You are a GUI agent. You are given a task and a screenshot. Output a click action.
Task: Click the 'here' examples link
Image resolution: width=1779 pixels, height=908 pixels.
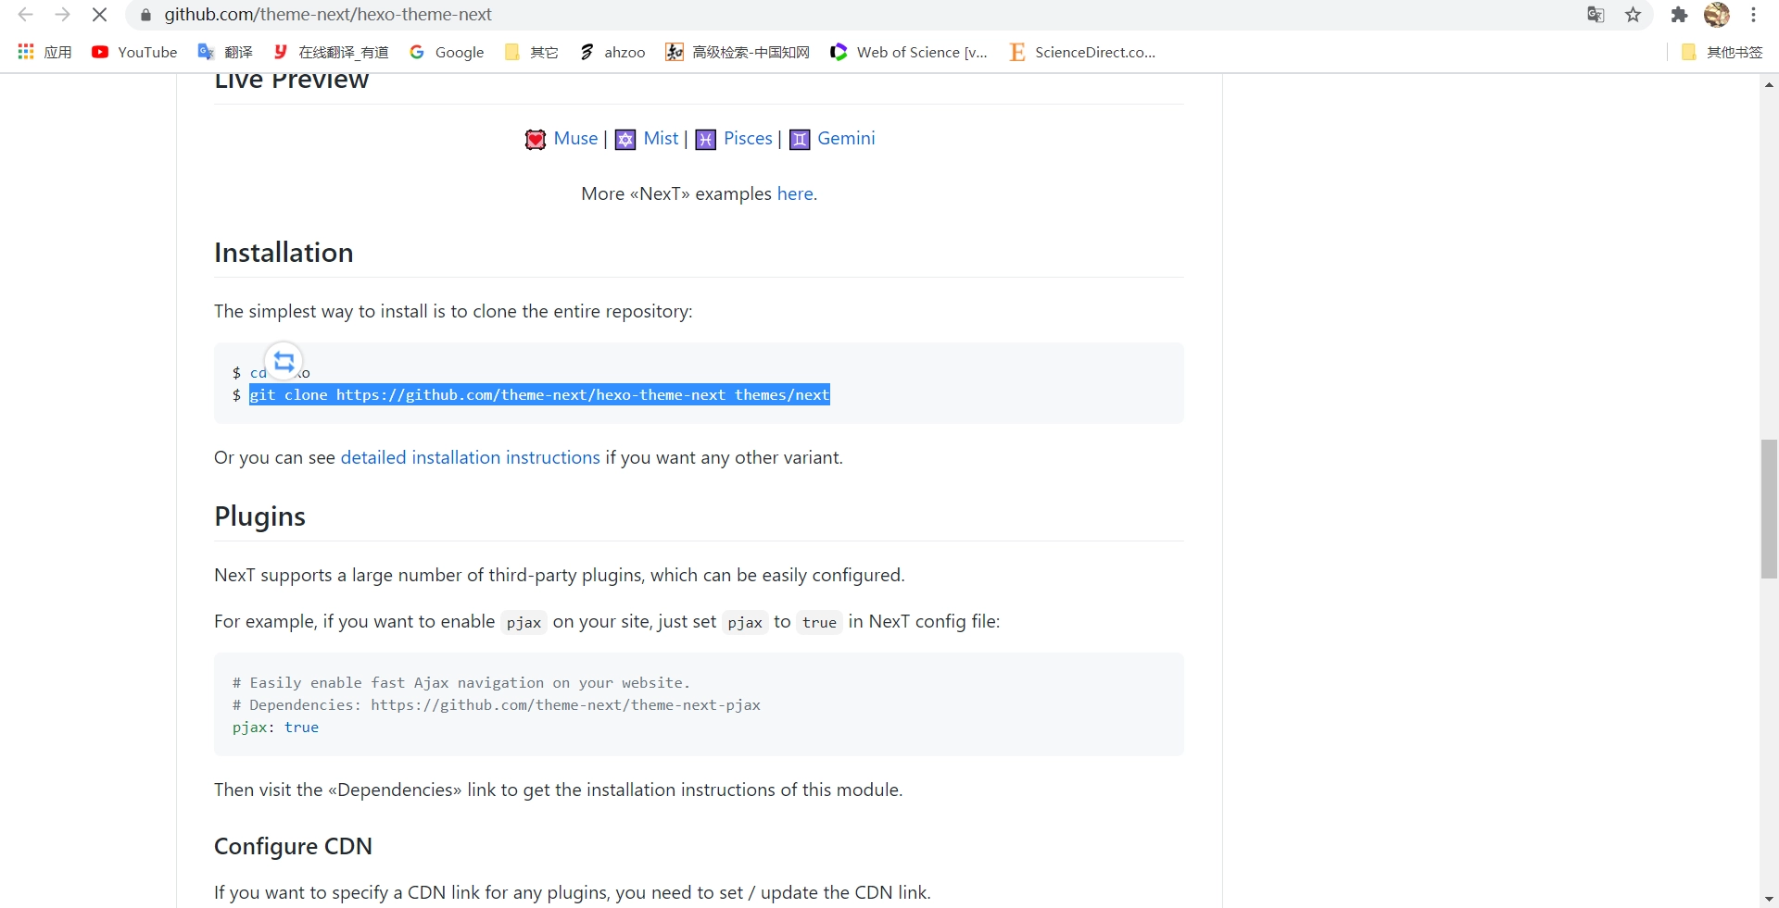click(794, 193)
